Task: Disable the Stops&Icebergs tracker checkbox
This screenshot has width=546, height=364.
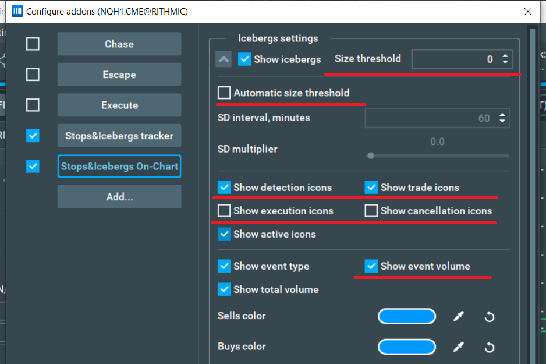Action: (33, 136)
